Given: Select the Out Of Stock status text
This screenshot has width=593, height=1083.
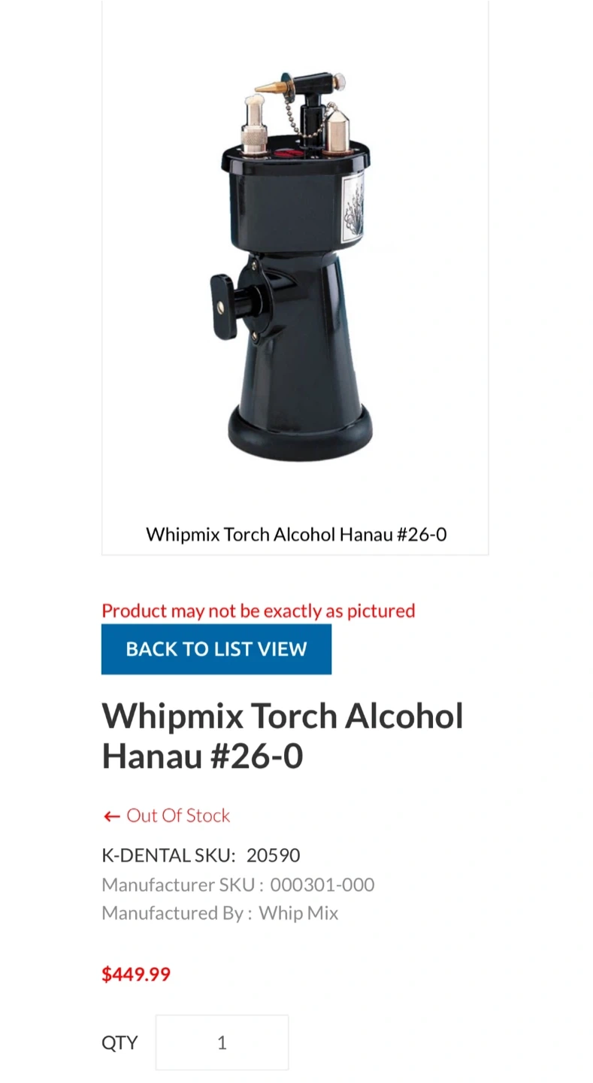Looking at the screenshot, I should coord(178,815).
